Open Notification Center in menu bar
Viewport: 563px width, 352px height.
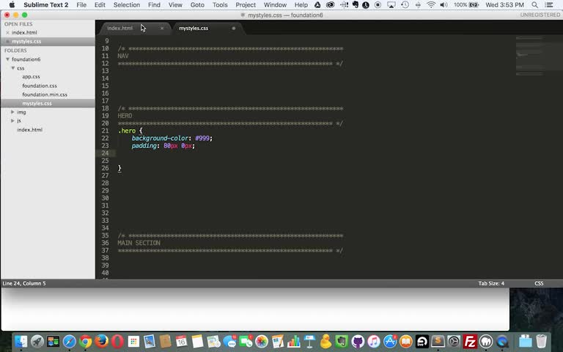(549, 4)
